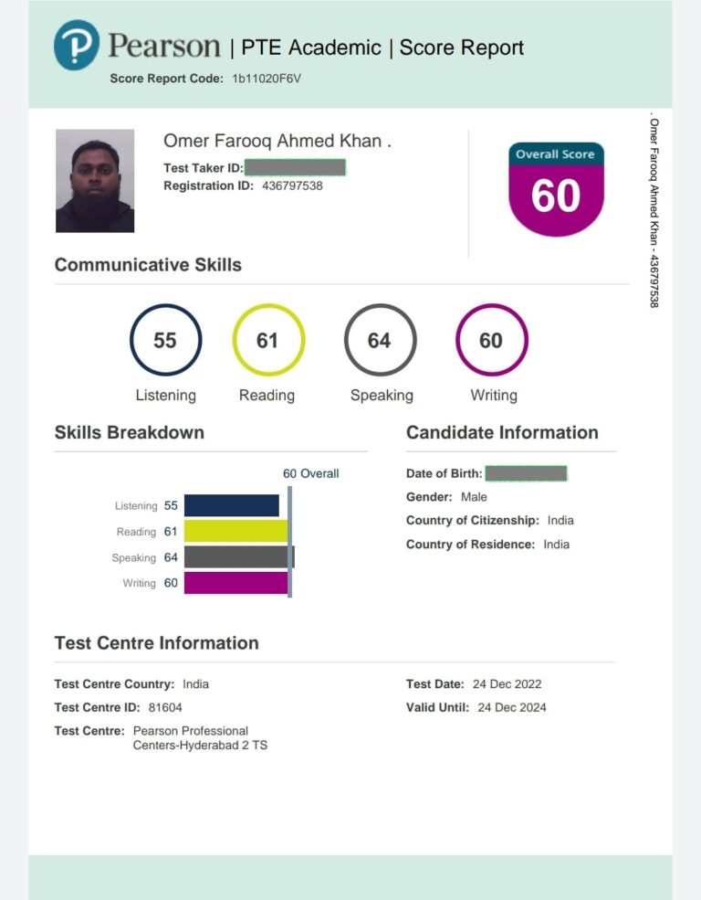Select the Speaking score circle showing 64
Screen dimensions: 701x900
pos(380,341)
